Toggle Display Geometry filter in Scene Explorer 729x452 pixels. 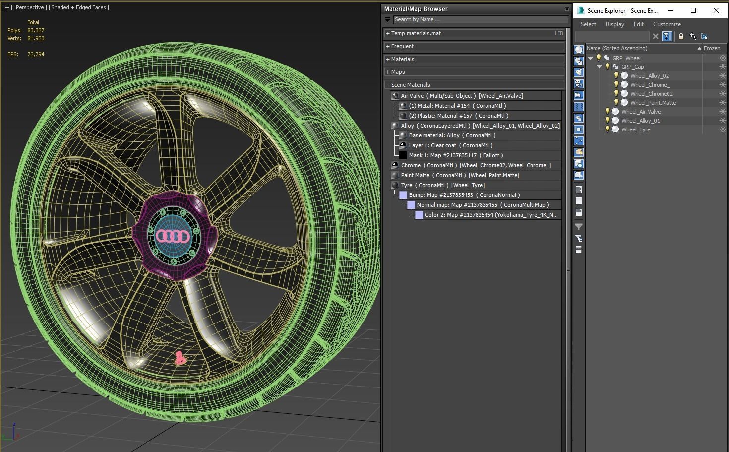click(x=579, y=50)
